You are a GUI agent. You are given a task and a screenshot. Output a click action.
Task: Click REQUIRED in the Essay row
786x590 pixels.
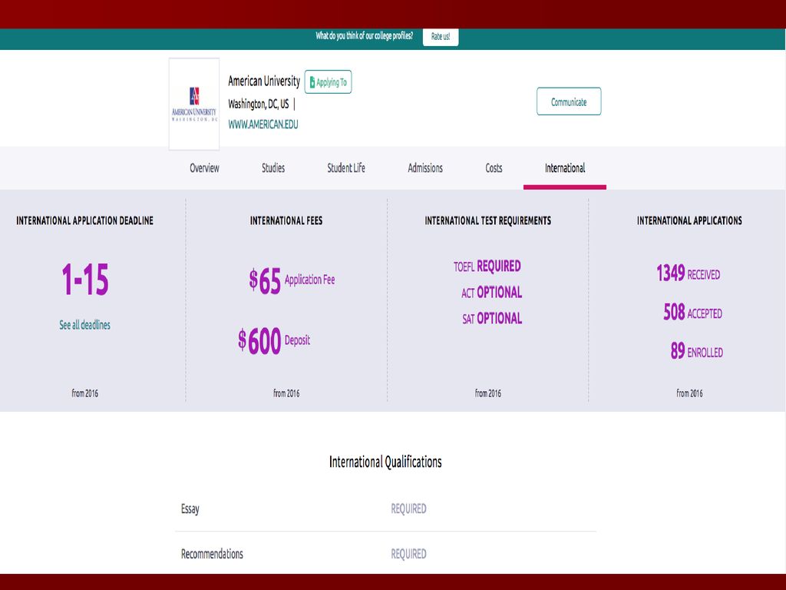(408, 509)
